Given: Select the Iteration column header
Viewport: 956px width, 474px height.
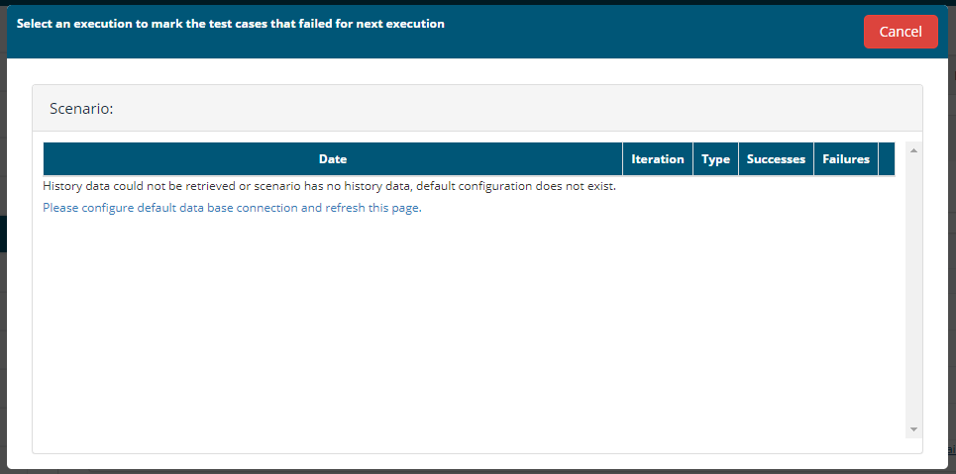Looking at the screenshot, I should [x=657, y=159].
